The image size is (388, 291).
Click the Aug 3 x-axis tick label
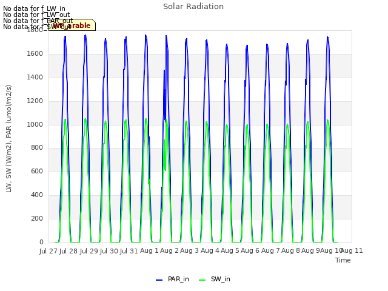[x=190, y=251]
